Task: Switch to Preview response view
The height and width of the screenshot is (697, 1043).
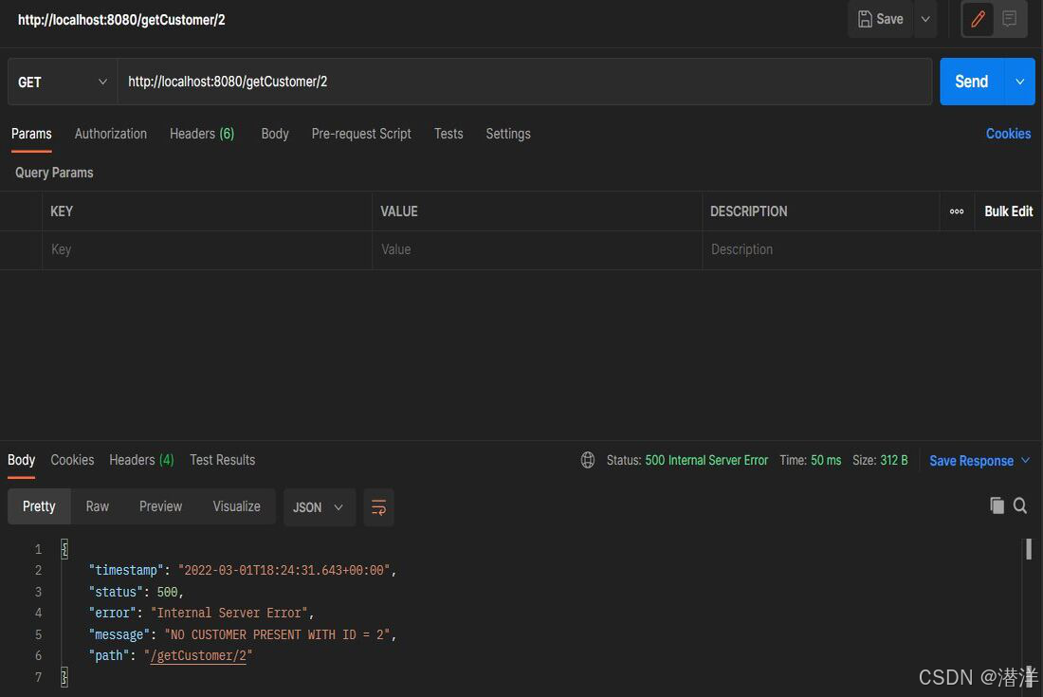Action: (x=160, y=506)
